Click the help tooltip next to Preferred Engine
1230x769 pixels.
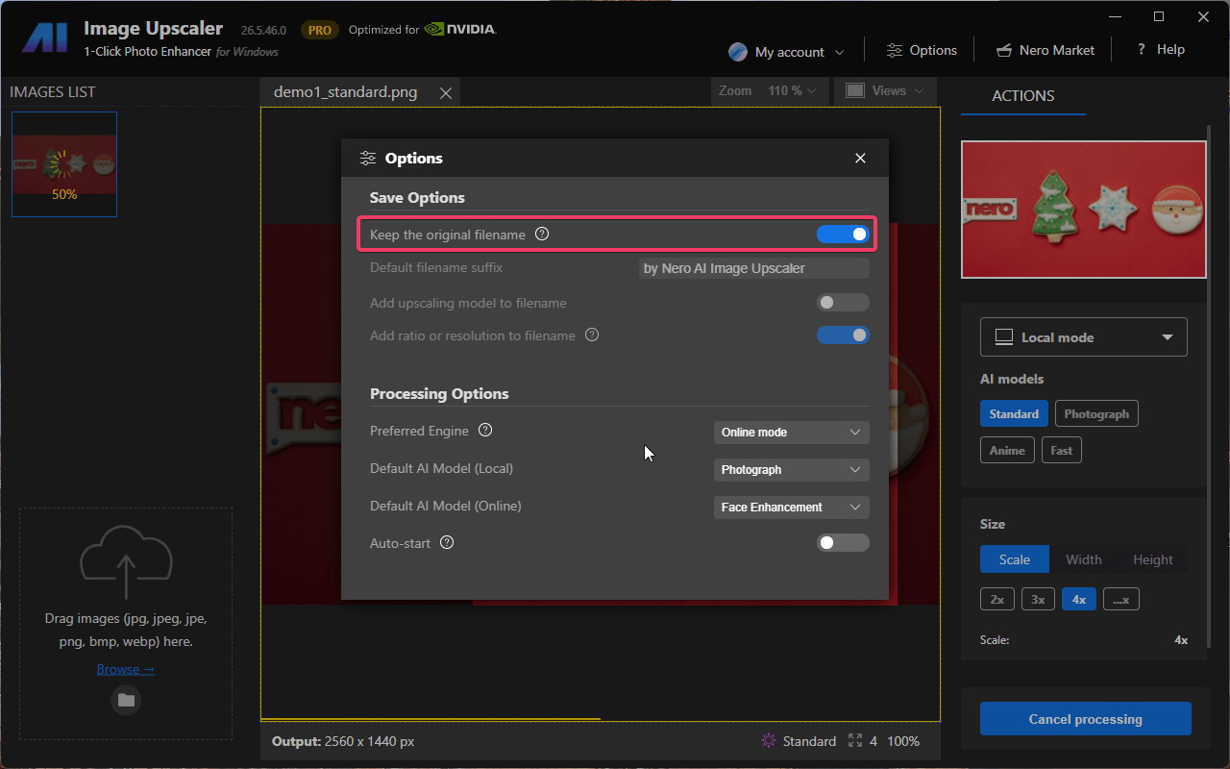pos(485,430)
